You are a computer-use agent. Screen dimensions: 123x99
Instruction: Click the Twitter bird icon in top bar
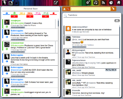point(16,3)
